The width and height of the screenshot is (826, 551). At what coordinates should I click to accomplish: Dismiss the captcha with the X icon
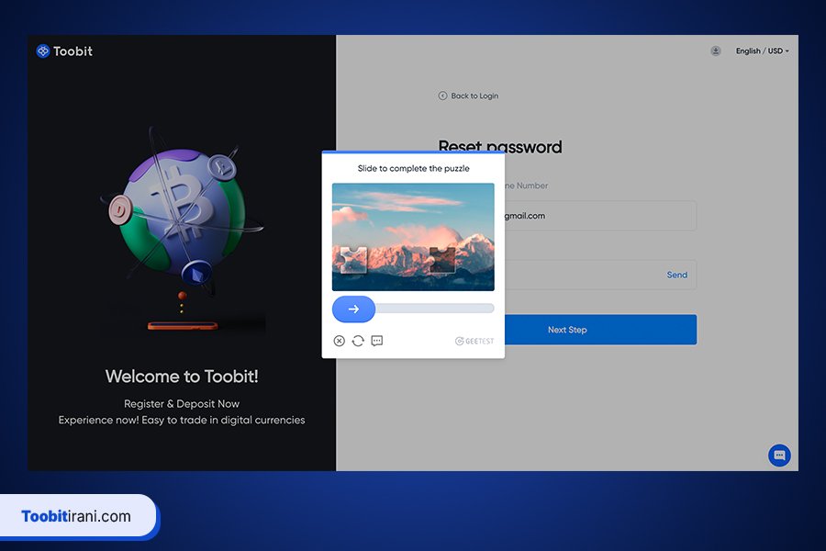tap(339, 341)
